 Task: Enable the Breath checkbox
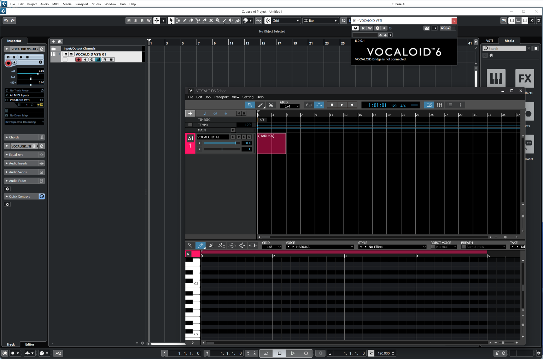[x=463, y=247]
